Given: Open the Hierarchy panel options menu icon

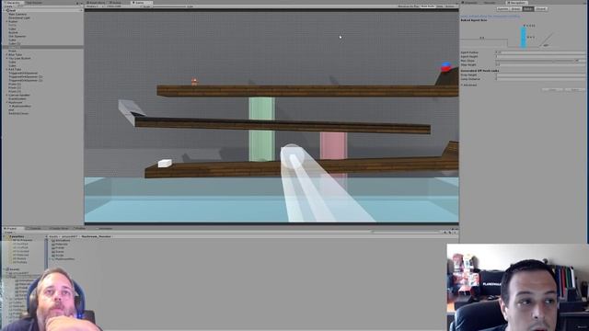Looking at the screenshot, I should 82,4.
